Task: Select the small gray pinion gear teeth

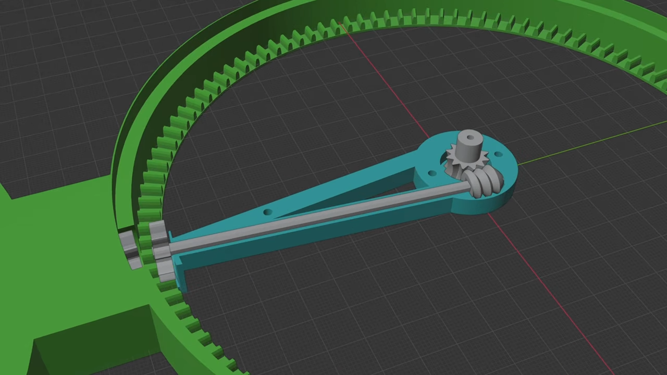Action: [x=453, y=157]
